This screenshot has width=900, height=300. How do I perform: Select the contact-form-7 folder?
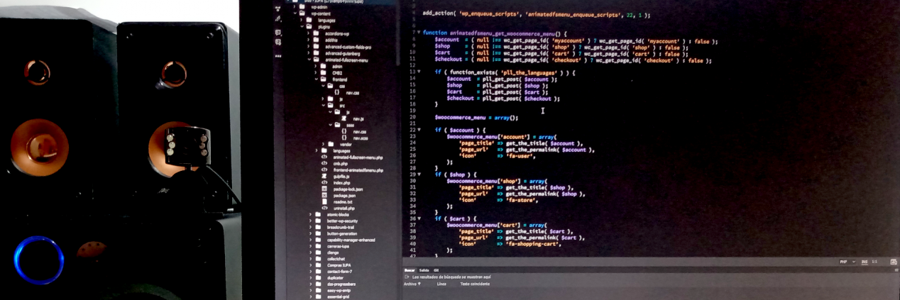coord(339,271)
